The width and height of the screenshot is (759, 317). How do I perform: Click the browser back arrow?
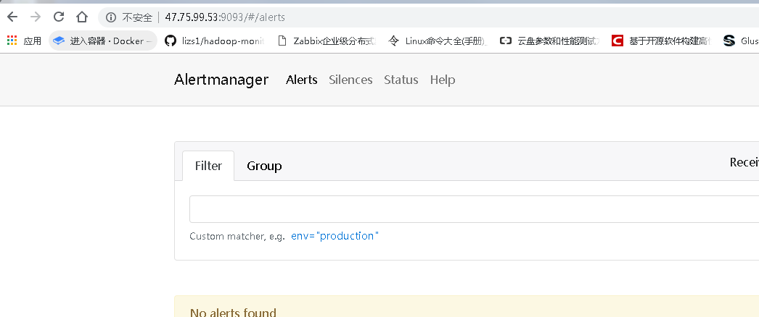coord(12,17)
